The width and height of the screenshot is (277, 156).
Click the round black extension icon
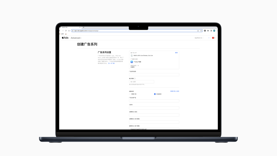click(205, 31)
